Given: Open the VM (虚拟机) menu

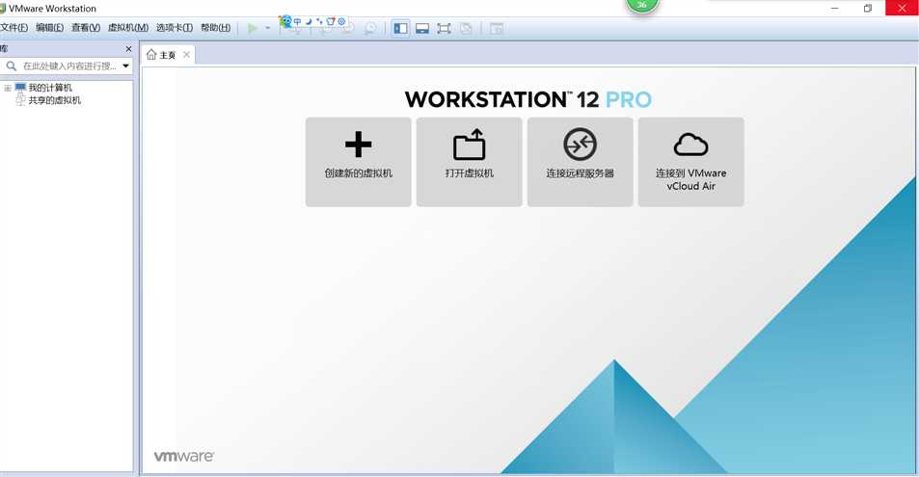Looking at the screenshot, I should point(127,28).
